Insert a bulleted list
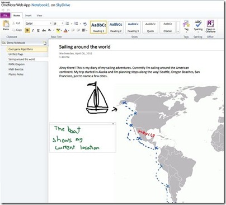Image resolution: width=226 pixels, height=205 pixels. click(67, 24)
